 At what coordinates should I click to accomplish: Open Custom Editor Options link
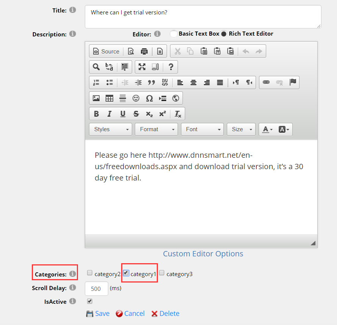pyautogui.click(x=203, y=254)
